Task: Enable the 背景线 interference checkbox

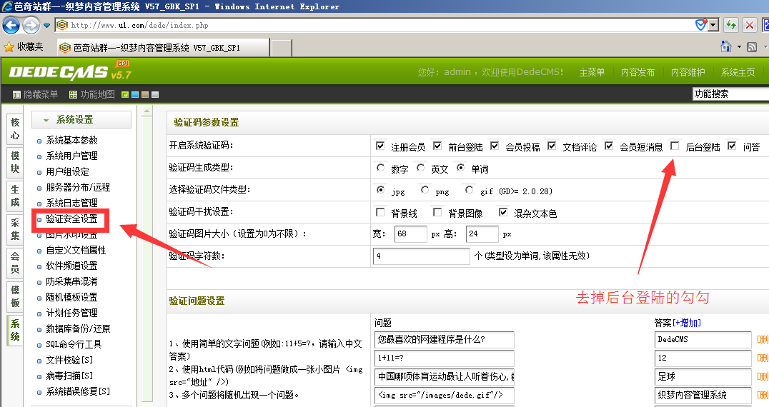Action: coord(380,212)
